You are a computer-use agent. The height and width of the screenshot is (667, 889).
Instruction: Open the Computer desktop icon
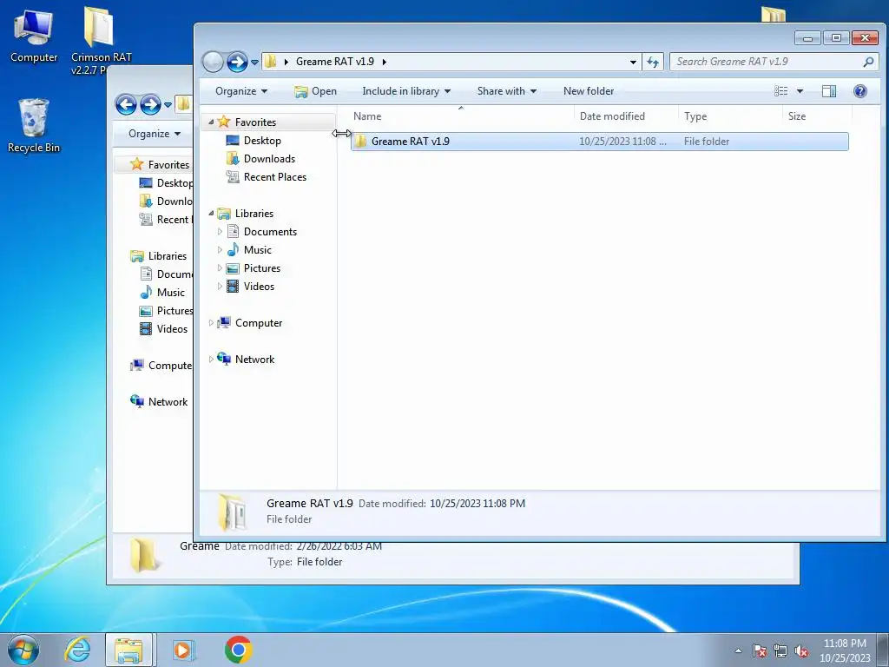(34, 36)
